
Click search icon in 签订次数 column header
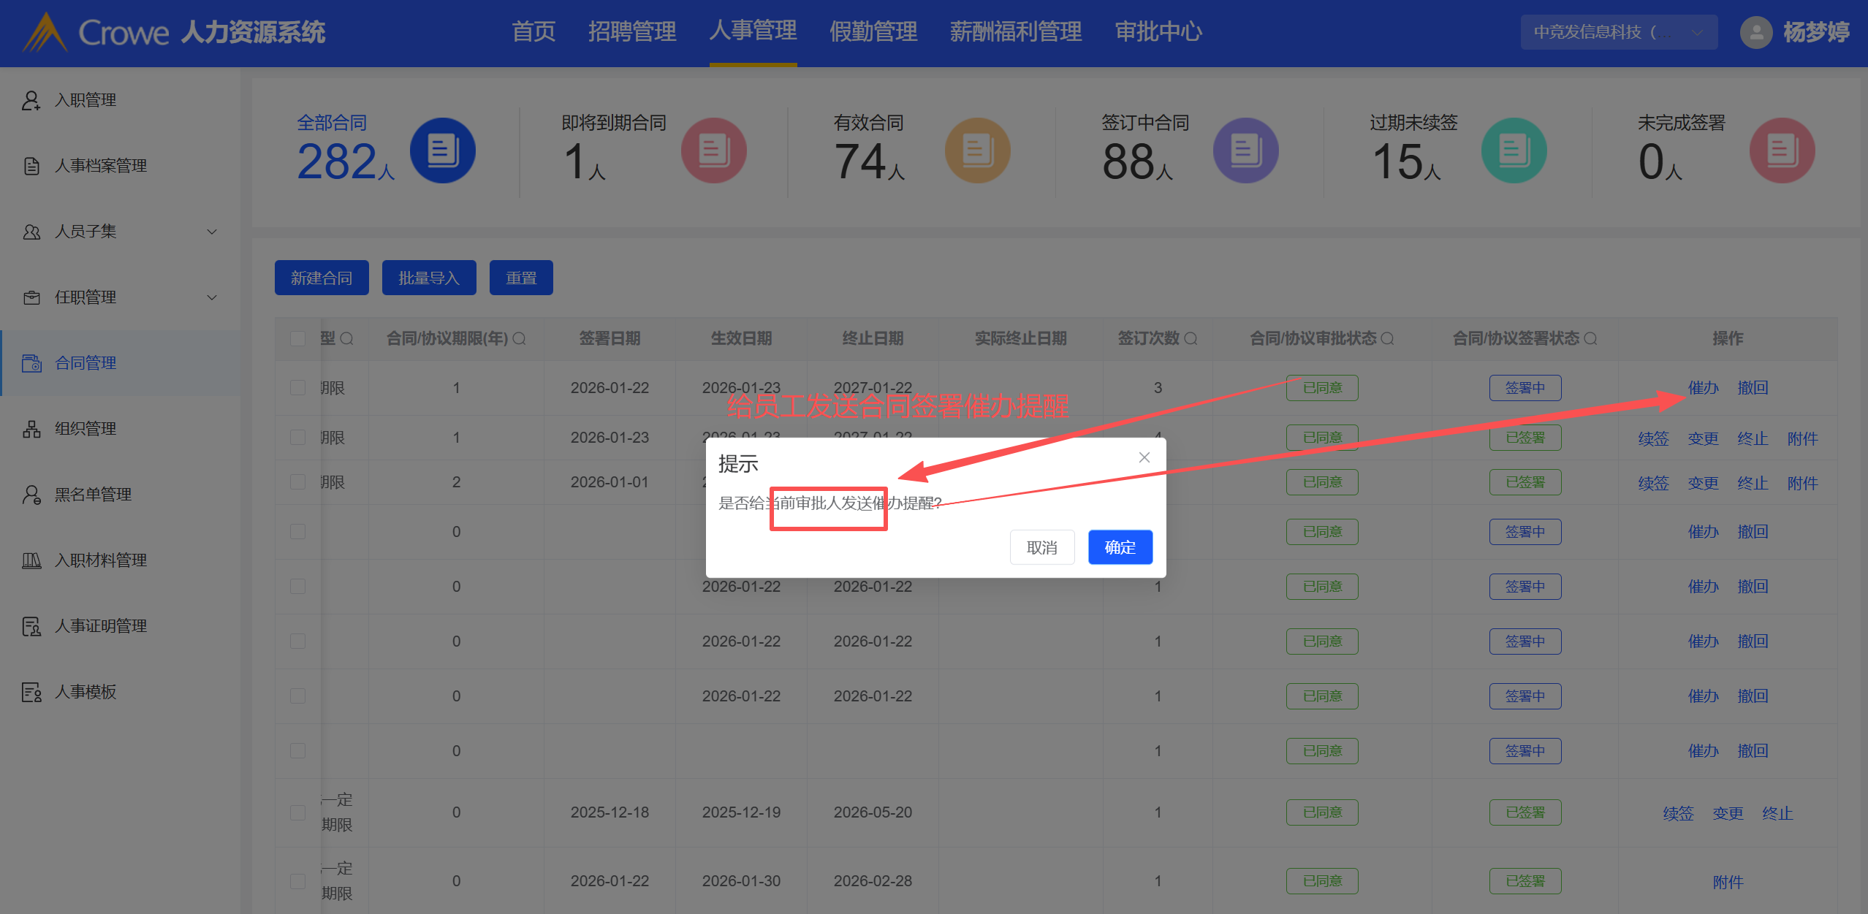click(x=1191, y=338)
